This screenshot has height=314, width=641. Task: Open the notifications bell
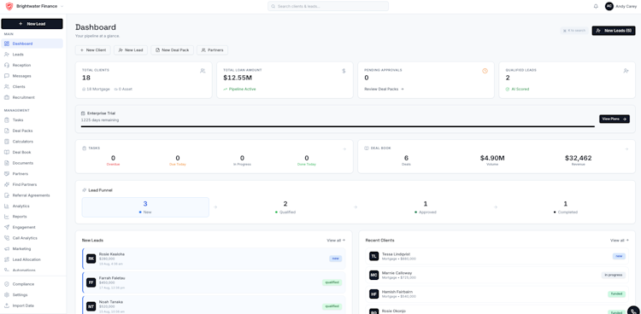point(596,7)
